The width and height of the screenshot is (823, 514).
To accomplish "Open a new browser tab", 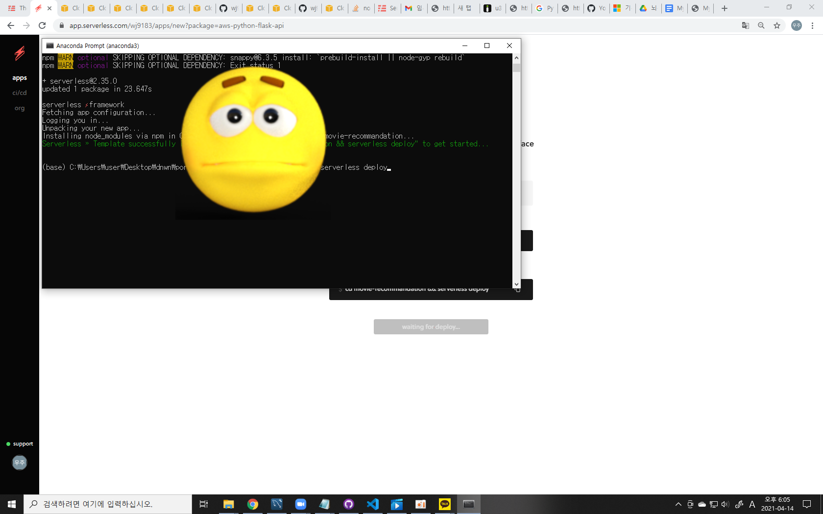I will tap(725, 8).
